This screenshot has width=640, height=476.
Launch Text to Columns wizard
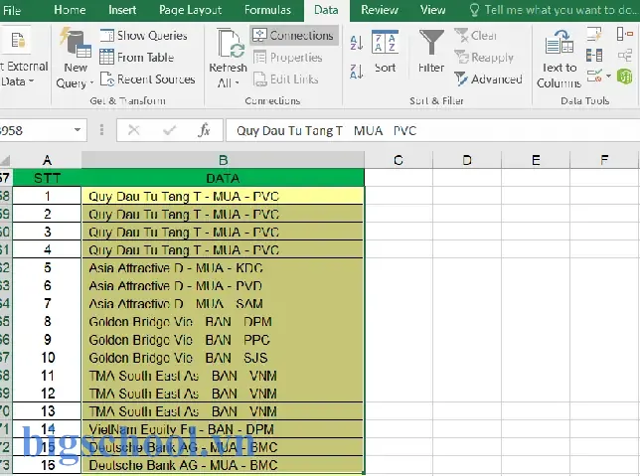[559, 59]
